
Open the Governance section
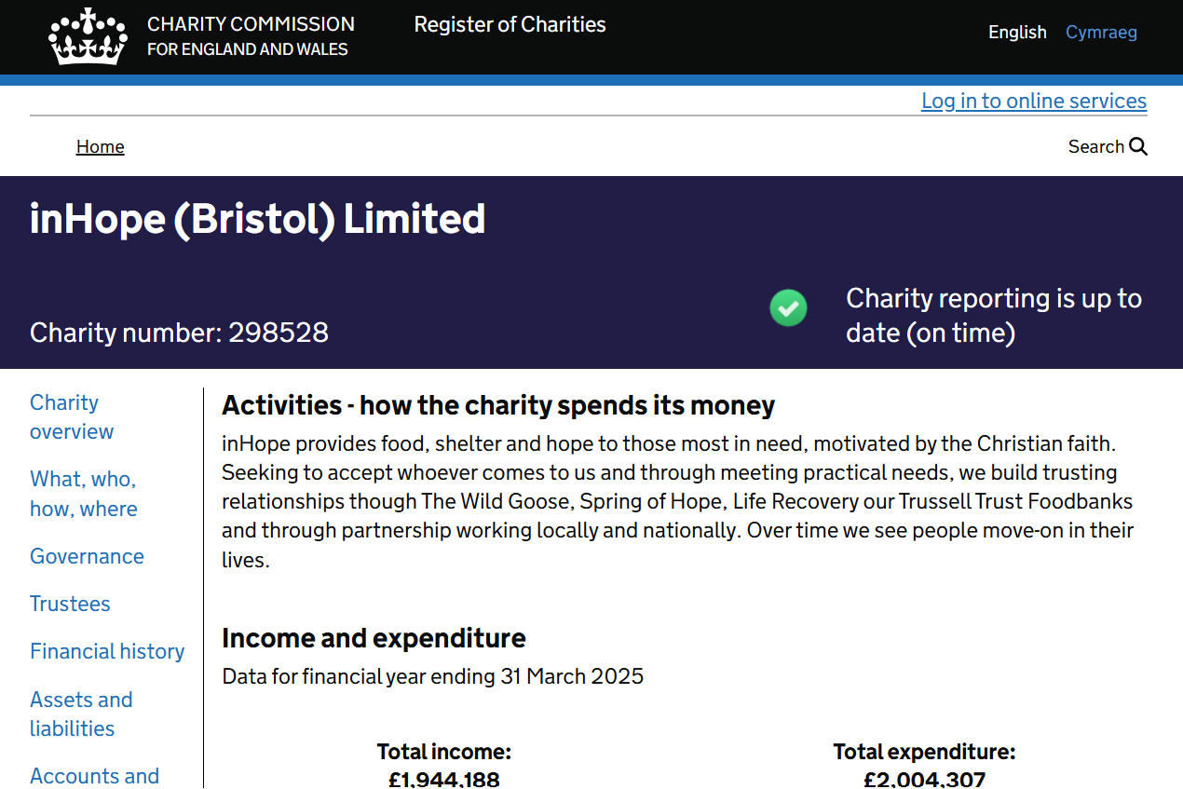point(87,556)
